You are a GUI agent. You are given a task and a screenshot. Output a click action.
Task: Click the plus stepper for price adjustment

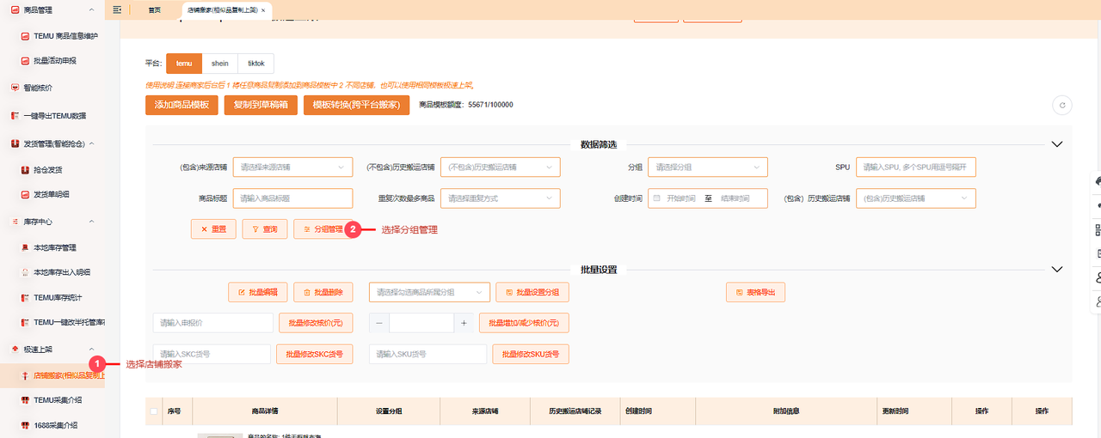pyautogui.click(x=464, y=323)
